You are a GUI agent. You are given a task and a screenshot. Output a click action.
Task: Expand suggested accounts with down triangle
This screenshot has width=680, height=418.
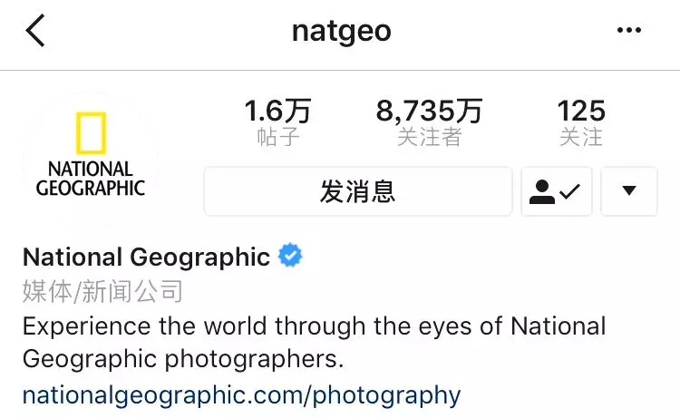click(629, 191)
